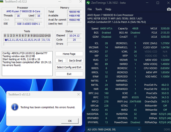Click test box number 15
Image resolution: width=171 pixels, height=132 pixels.
point(49,35)
